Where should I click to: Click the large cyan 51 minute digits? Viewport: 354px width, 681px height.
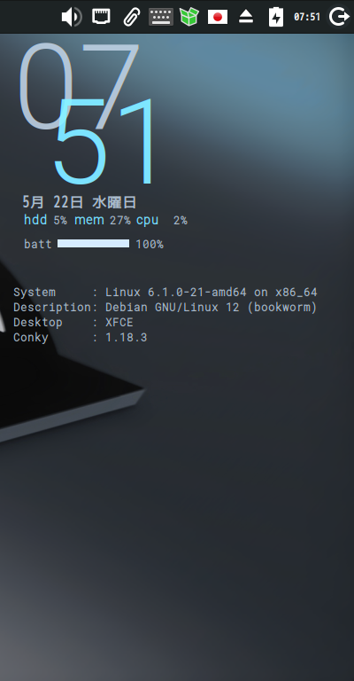click(x=104, y=141)
